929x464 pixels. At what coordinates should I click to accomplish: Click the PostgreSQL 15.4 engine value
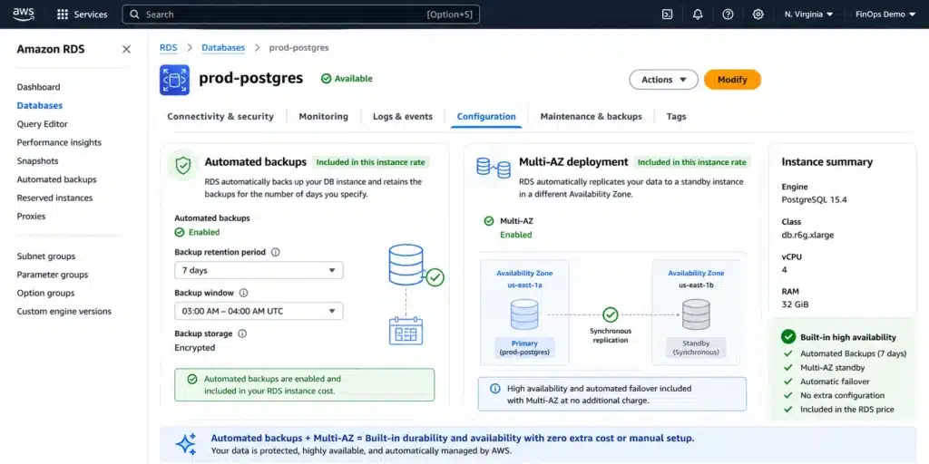coord(814,199)
